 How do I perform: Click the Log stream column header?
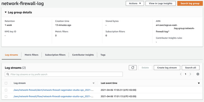pyautogui.click(x=20, y=83)
